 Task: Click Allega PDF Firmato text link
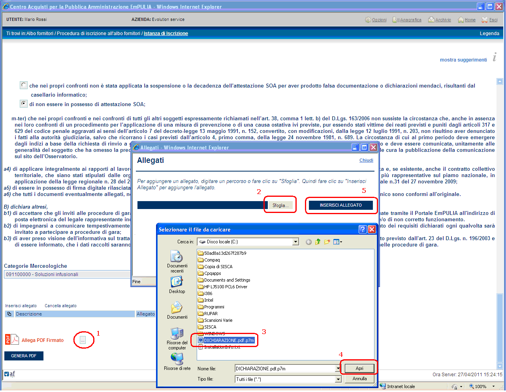tap(43, 340)
